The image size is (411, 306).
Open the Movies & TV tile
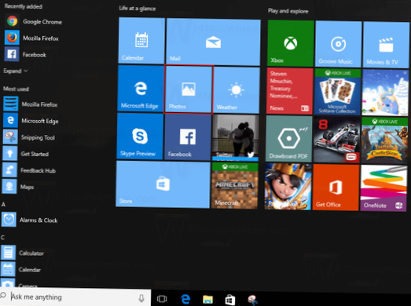click(387, 45)
